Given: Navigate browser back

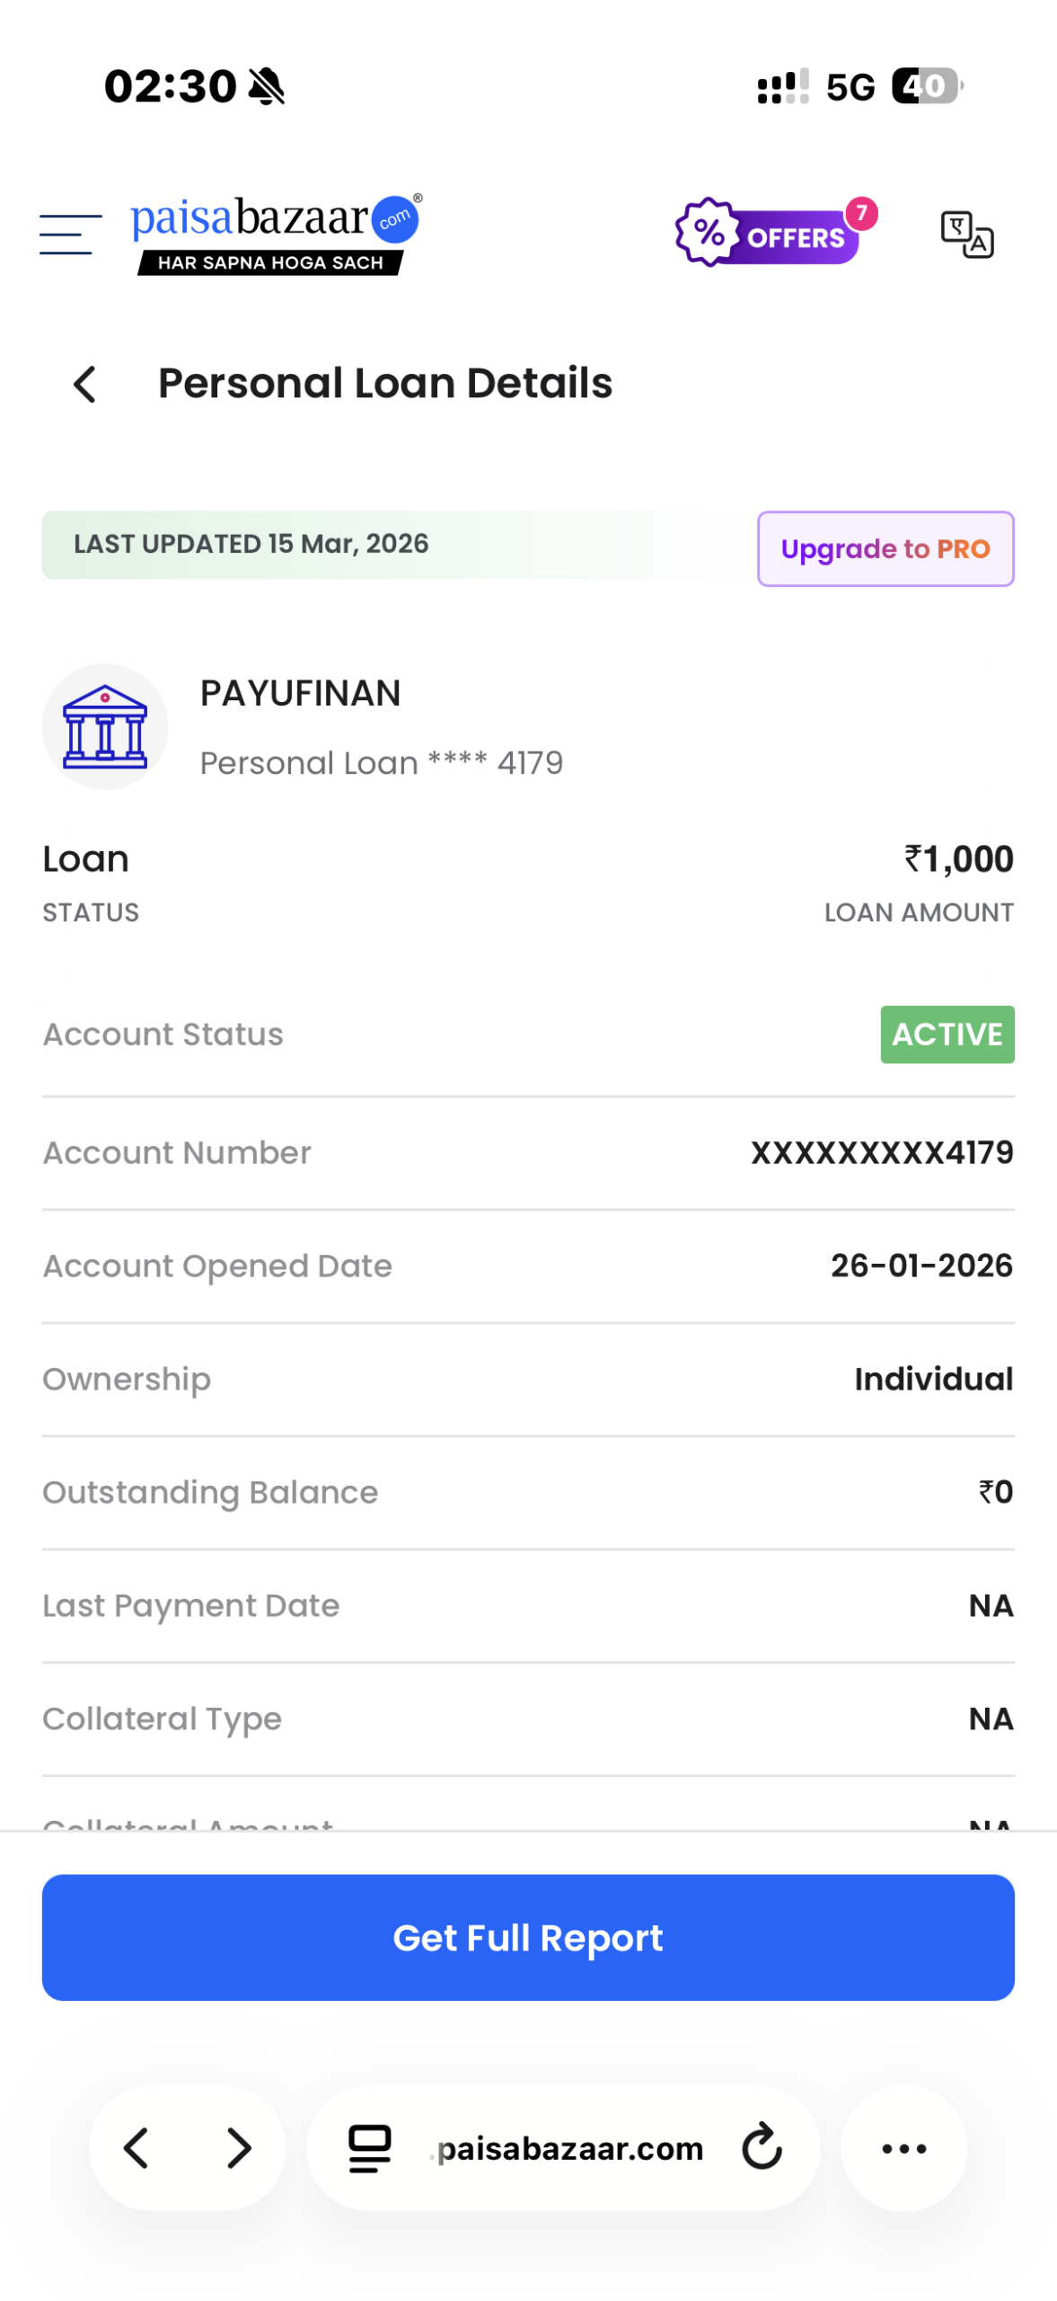Looking at the screenshot, I should click(137, 2147).
